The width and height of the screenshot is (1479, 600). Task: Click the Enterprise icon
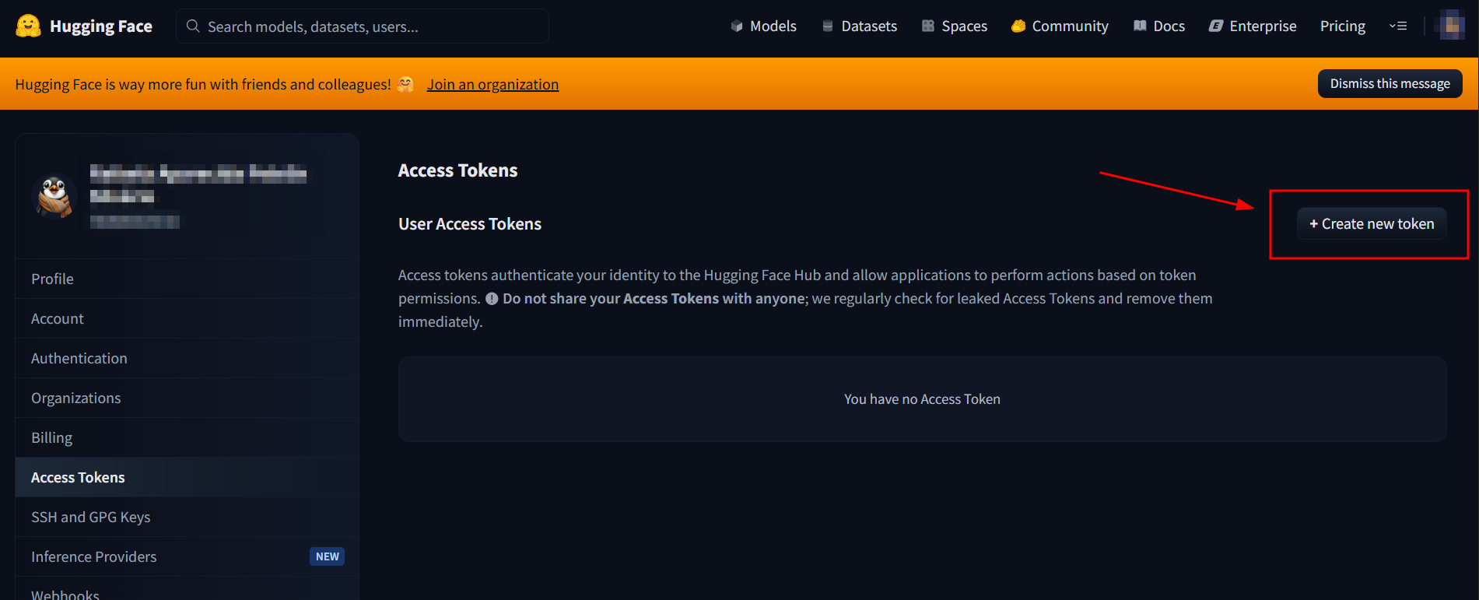[x=1216, y=26]
